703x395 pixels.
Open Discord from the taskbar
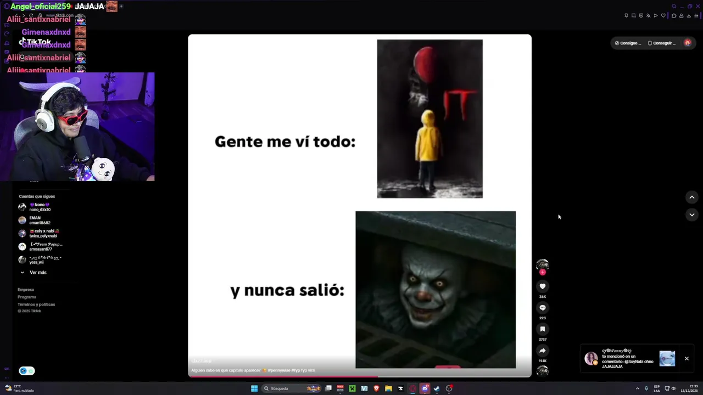tap(425, 388)
